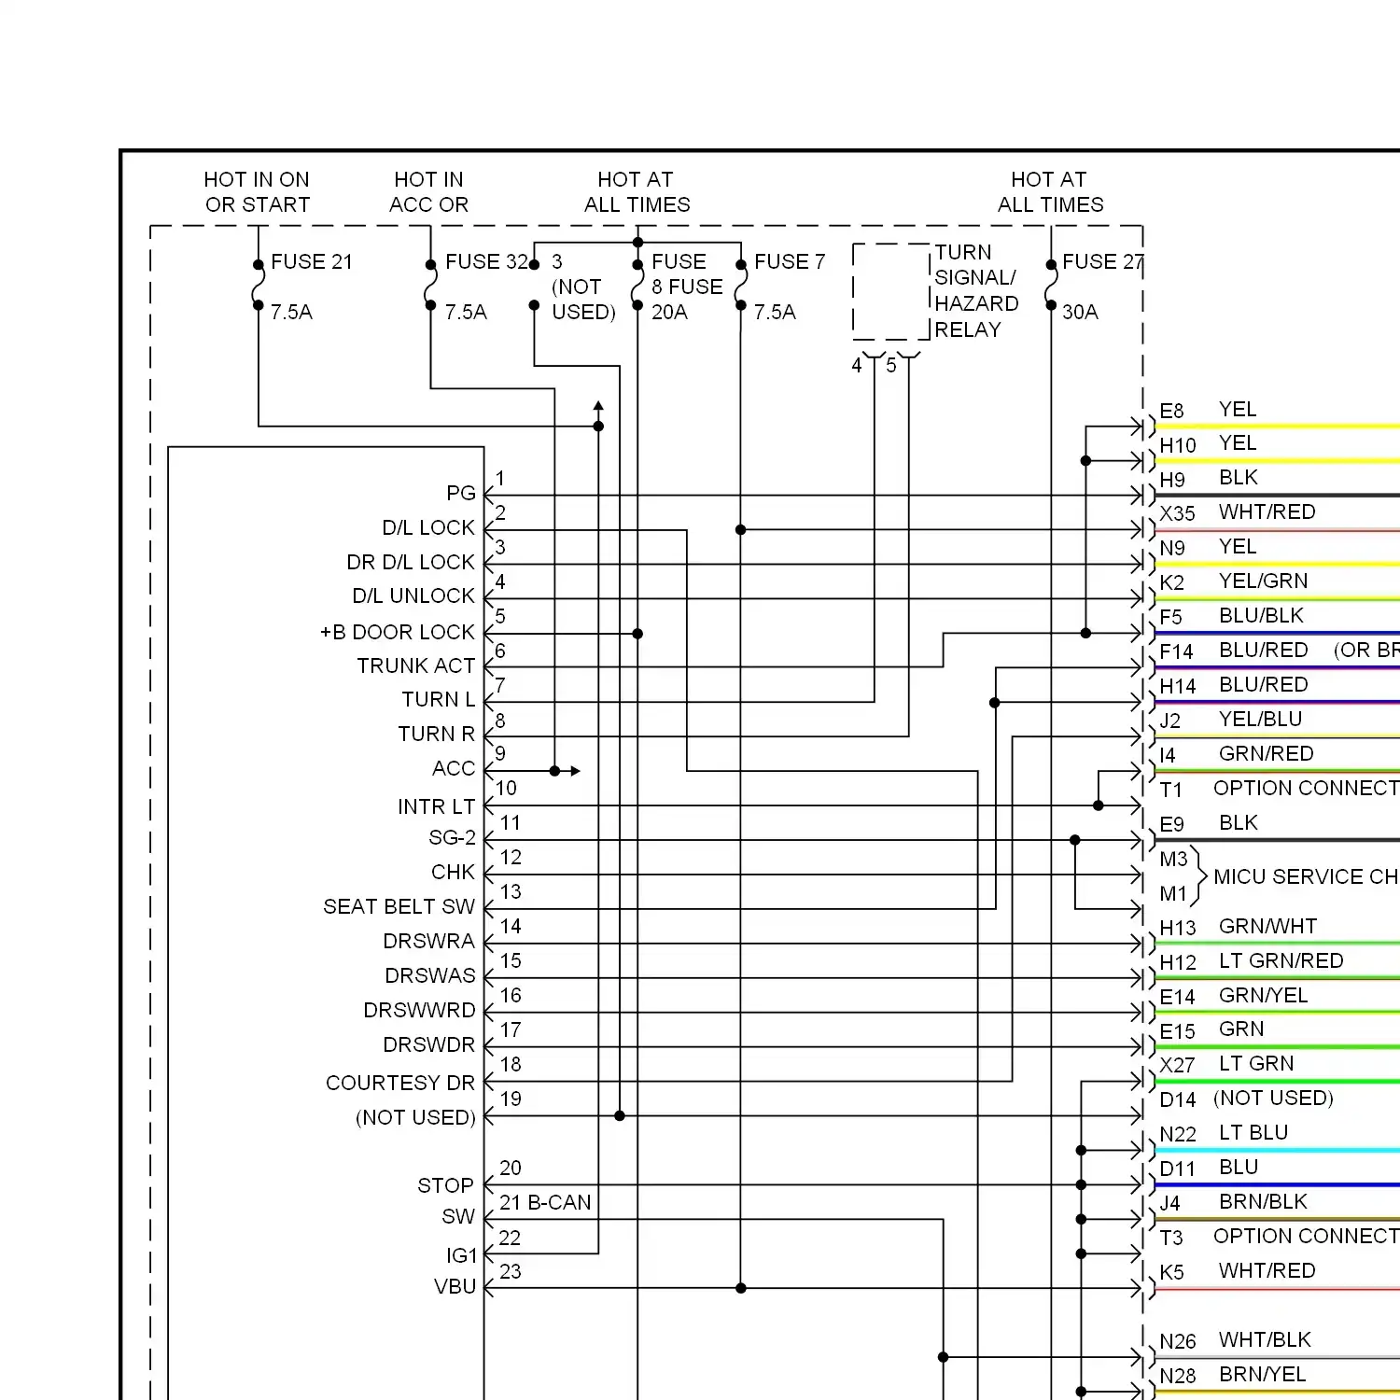The image size is (1400, 1400).
Task: Click connector H13 GRN/WHT label
Action: tap(1239, 928)
